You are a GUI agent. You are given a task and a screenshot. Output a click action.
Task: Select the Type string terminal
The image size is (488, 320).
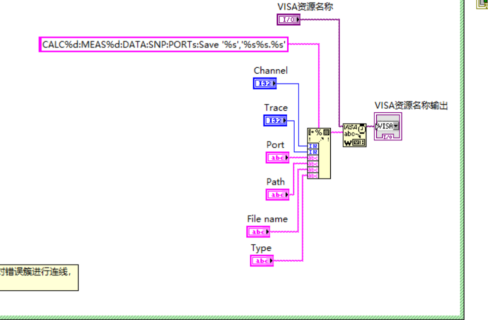click(x=262, y=261)
